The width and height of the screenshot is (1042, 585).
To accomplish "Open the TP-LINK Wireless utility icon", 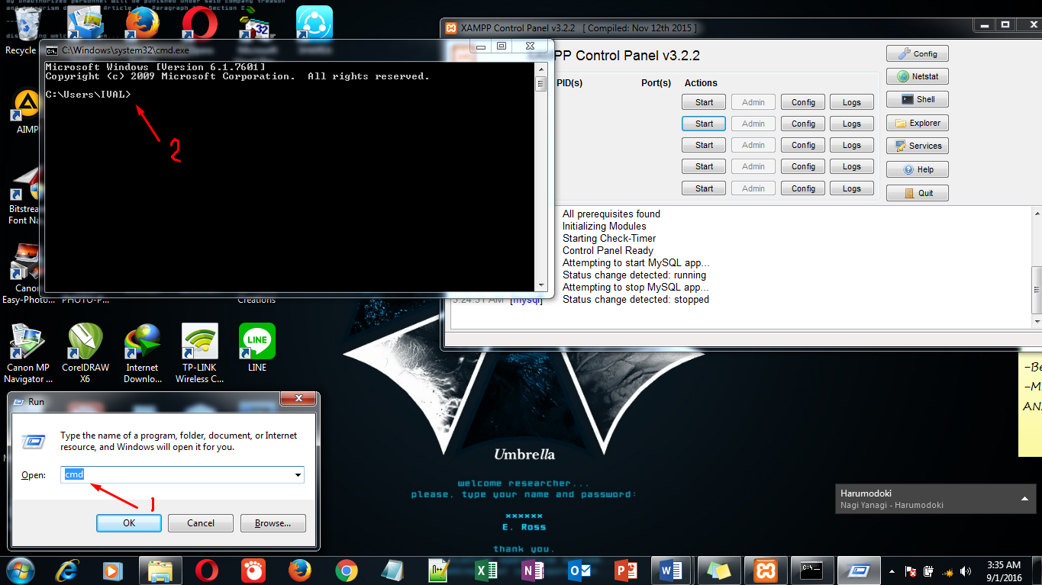I will click(x=199, y=341).
